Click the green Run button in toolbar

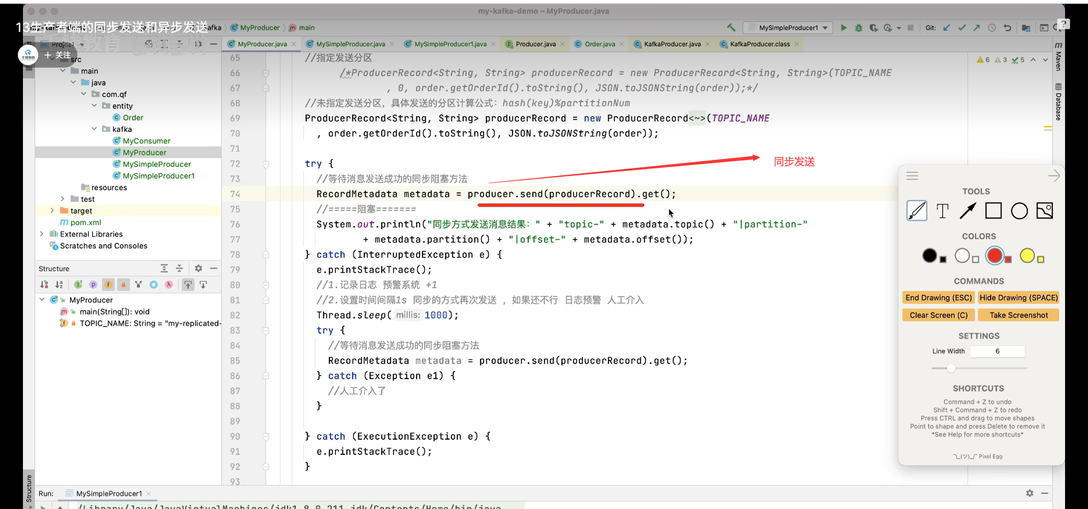pos(844,28)
